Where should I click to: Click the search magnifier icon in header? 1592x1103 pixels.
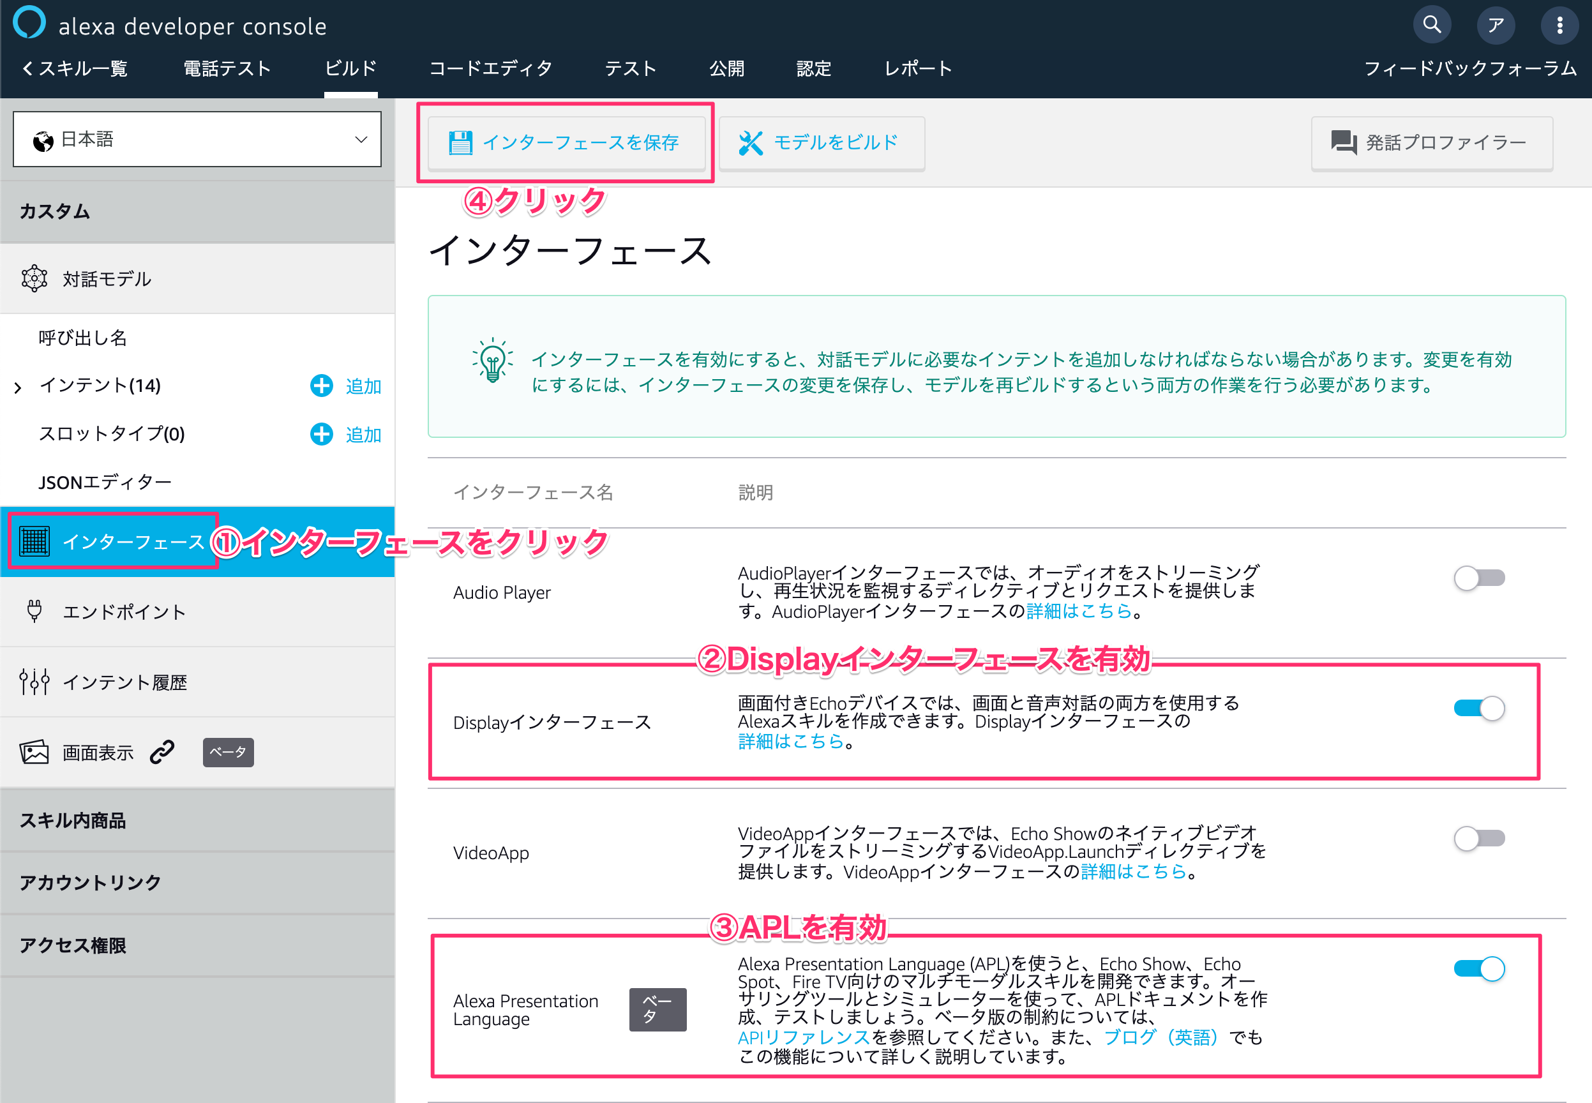1432,26
